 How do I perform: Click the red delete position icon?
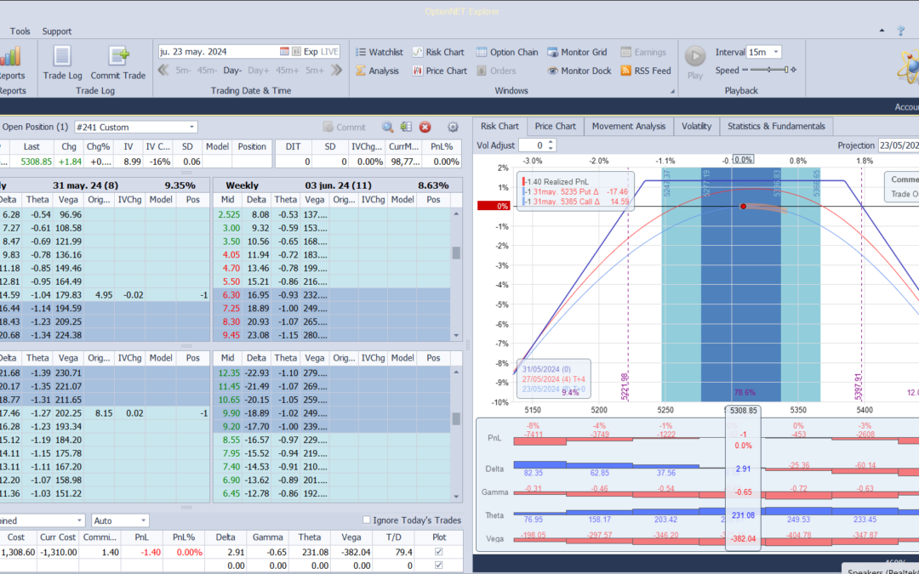[425, 127]
